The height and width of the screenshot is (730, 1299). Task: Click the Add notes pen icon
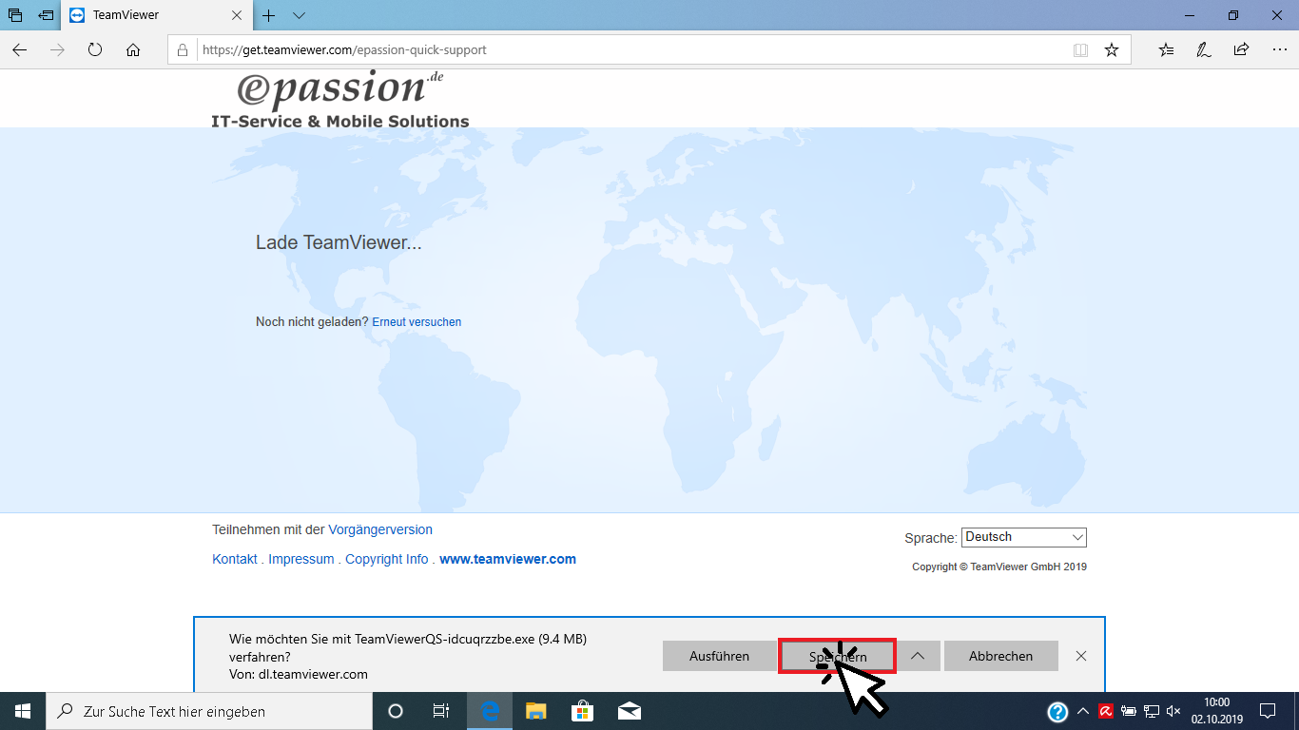click(x=1204, y=49)
